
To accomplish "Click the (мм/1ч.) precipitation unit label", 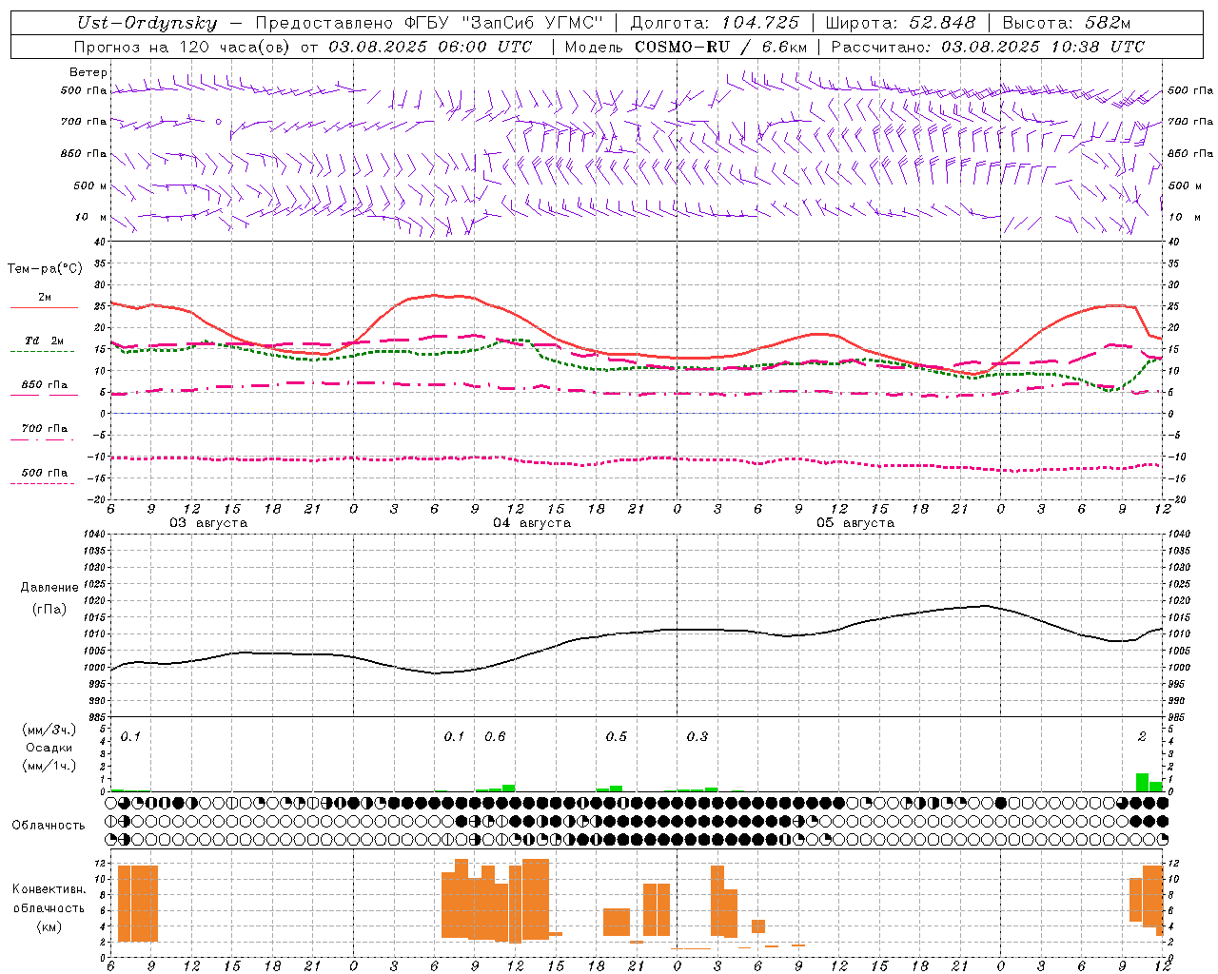I will [49, 766].
